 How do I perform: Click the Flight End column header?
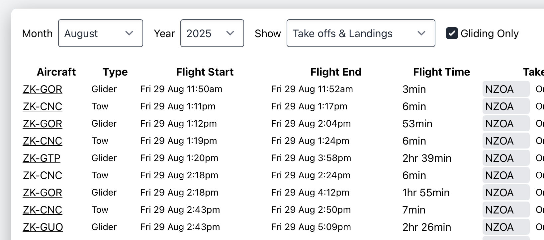click(335, 72)
